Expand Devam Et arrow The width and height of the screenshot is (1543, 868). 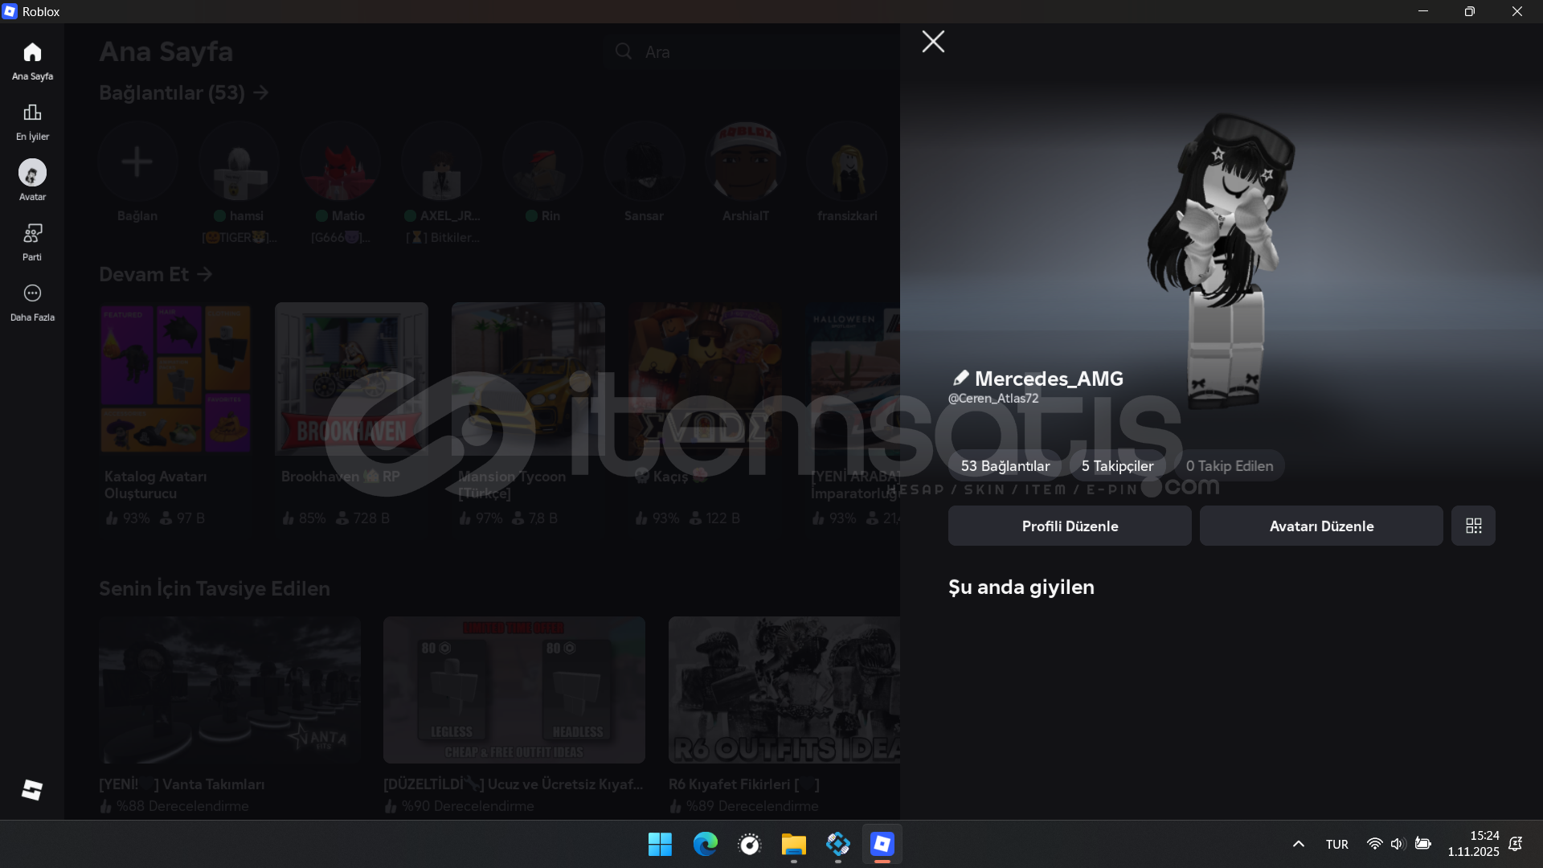(x=205, y=275)
